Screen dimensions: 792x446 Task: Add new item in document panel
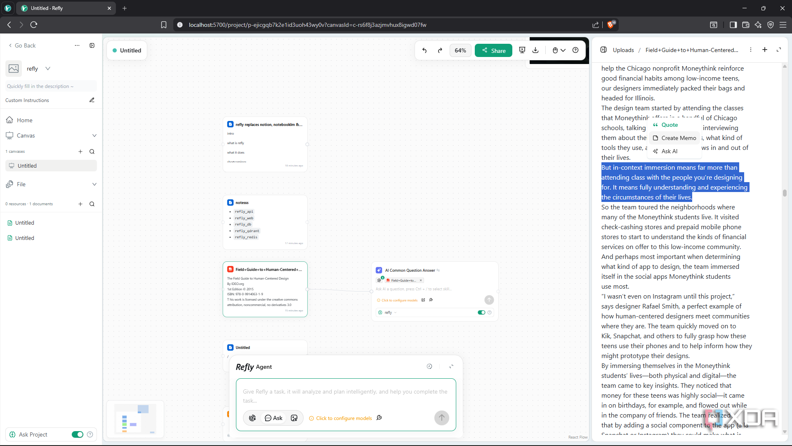765,50
